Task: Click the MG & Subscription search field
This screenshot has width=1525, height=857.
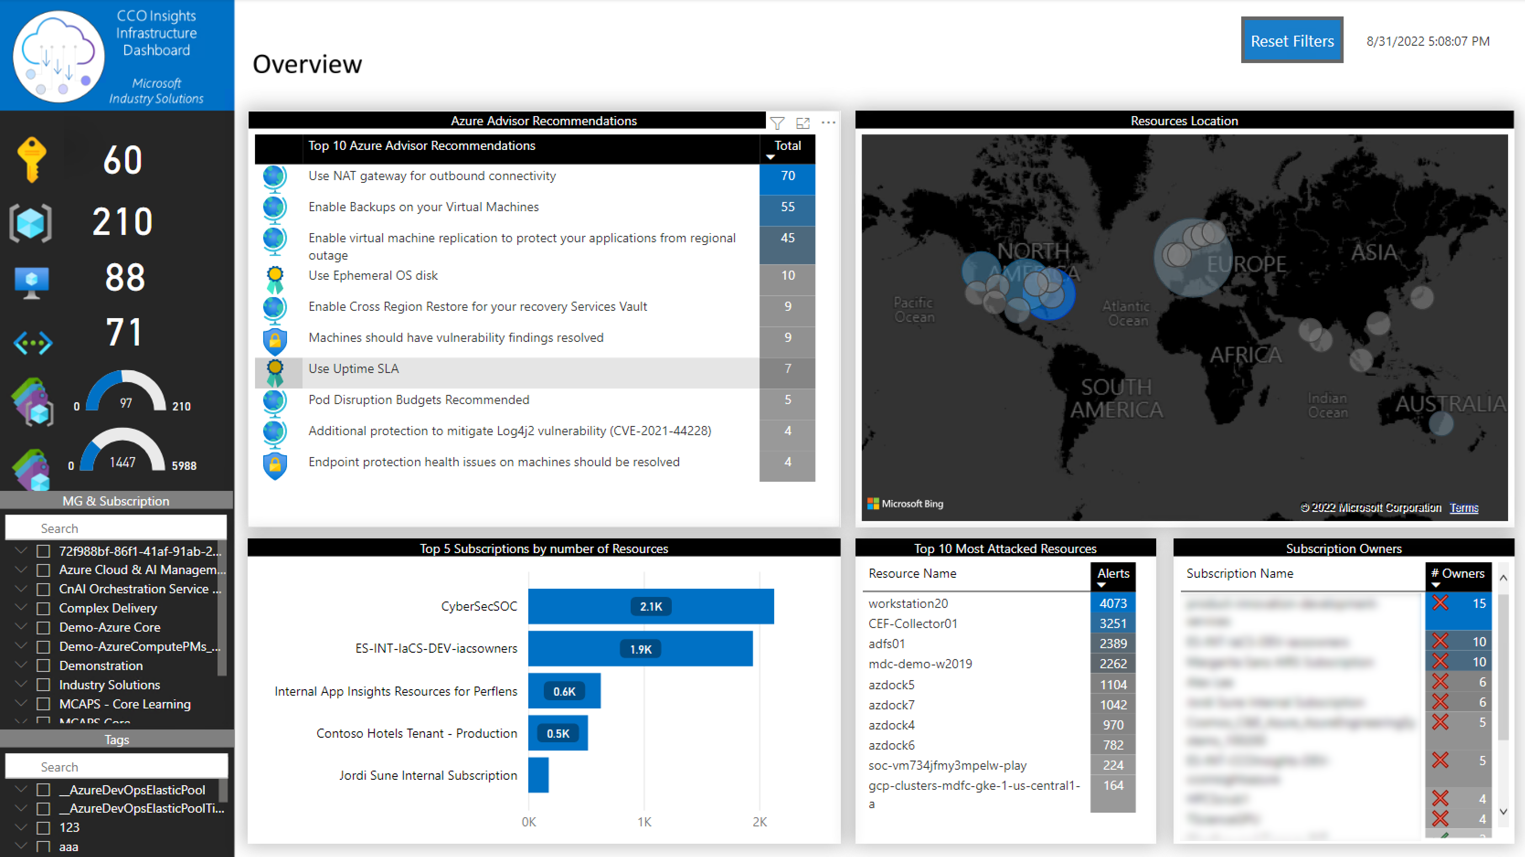Action: (116, 528)
